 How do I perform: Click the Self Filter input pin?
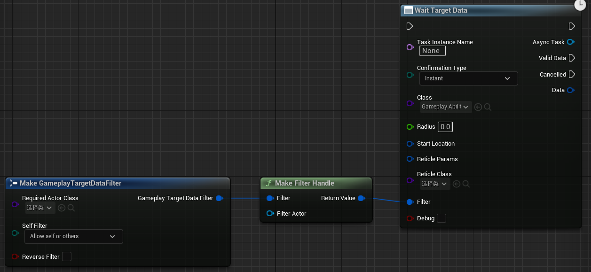pos(15,233)
